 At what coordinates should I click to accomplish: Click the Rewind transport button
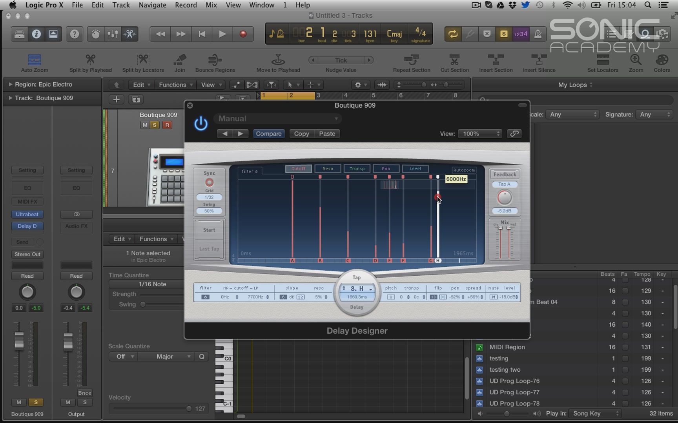160,34
